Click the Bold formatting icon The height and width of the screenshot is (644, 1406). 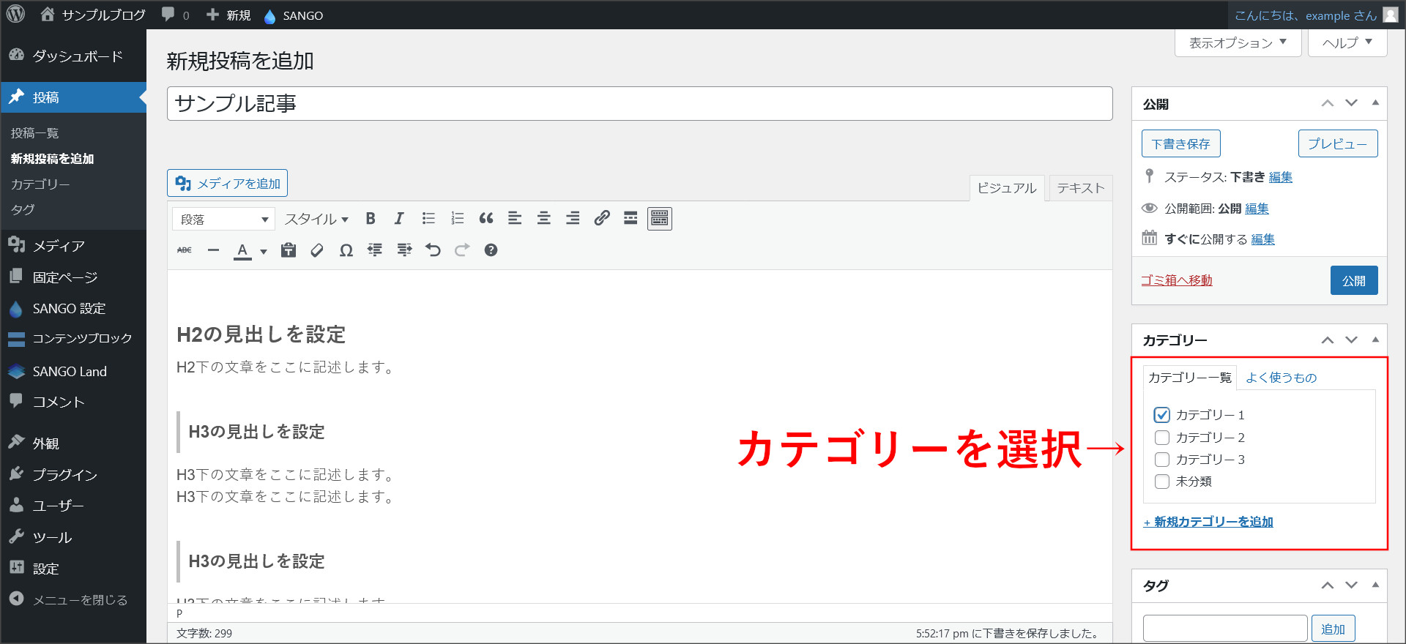[371, 219]
